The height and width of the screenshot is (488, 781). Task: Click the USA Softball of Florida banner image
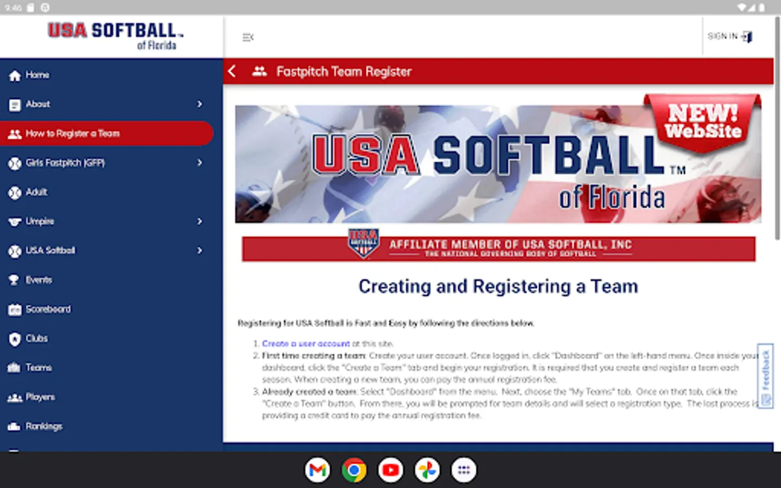tap(498, 164)
